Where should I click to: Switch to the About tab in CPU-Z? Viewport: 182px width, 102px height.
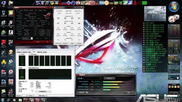[45, 10]
